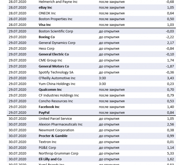179x165 pixels.
Task: Click 'до открытия' in Northrop Grumman row
Action: pos(109,153)
